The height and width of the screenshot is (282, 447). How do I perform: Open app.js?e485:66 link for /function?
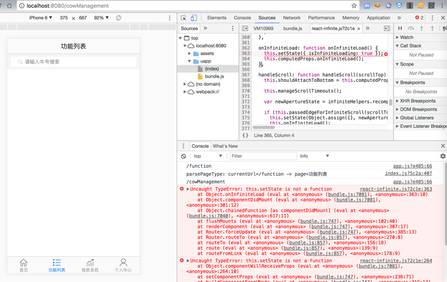click(412, 166)
